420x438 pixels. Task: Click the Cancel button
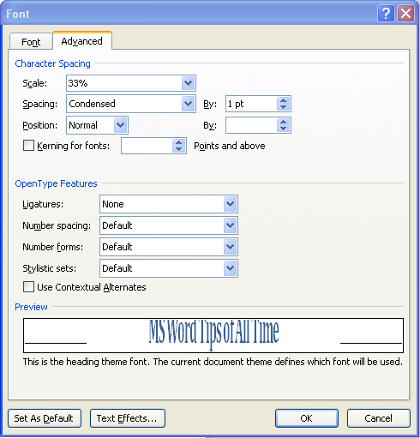click(379, 418)
